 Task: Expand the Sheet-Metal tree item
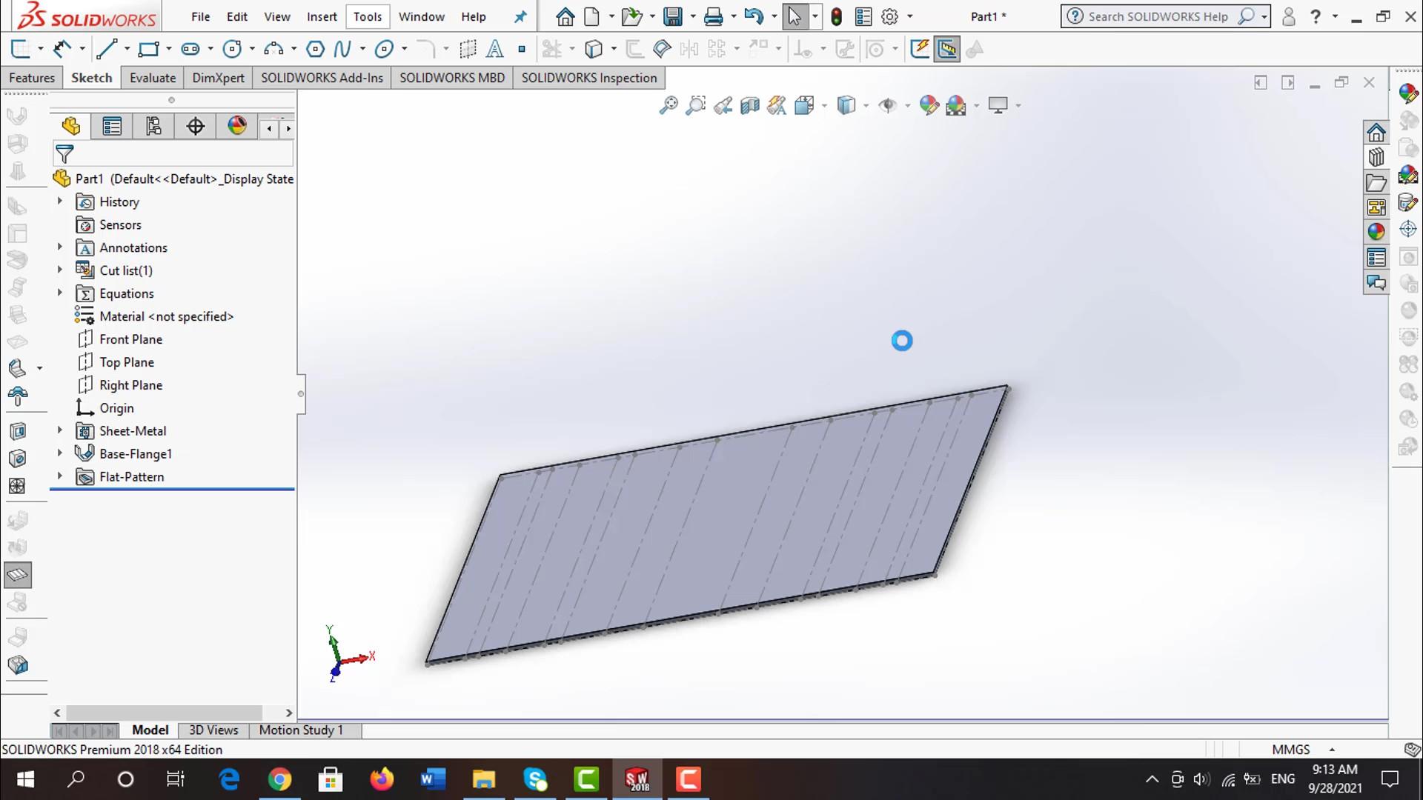60,431
